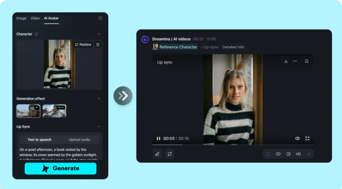Select the Master generation effect

click(x=28, y=111)
